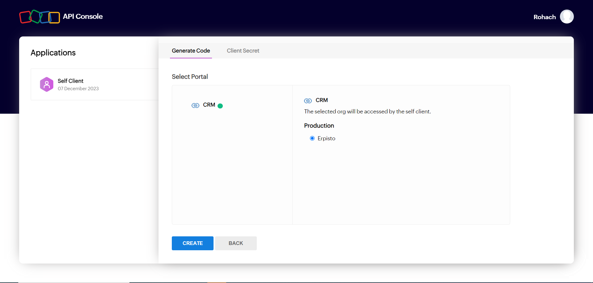Viewport: 593px width, 283px height.
Task: Click the 07 December 2023 date
Action: 78,89
